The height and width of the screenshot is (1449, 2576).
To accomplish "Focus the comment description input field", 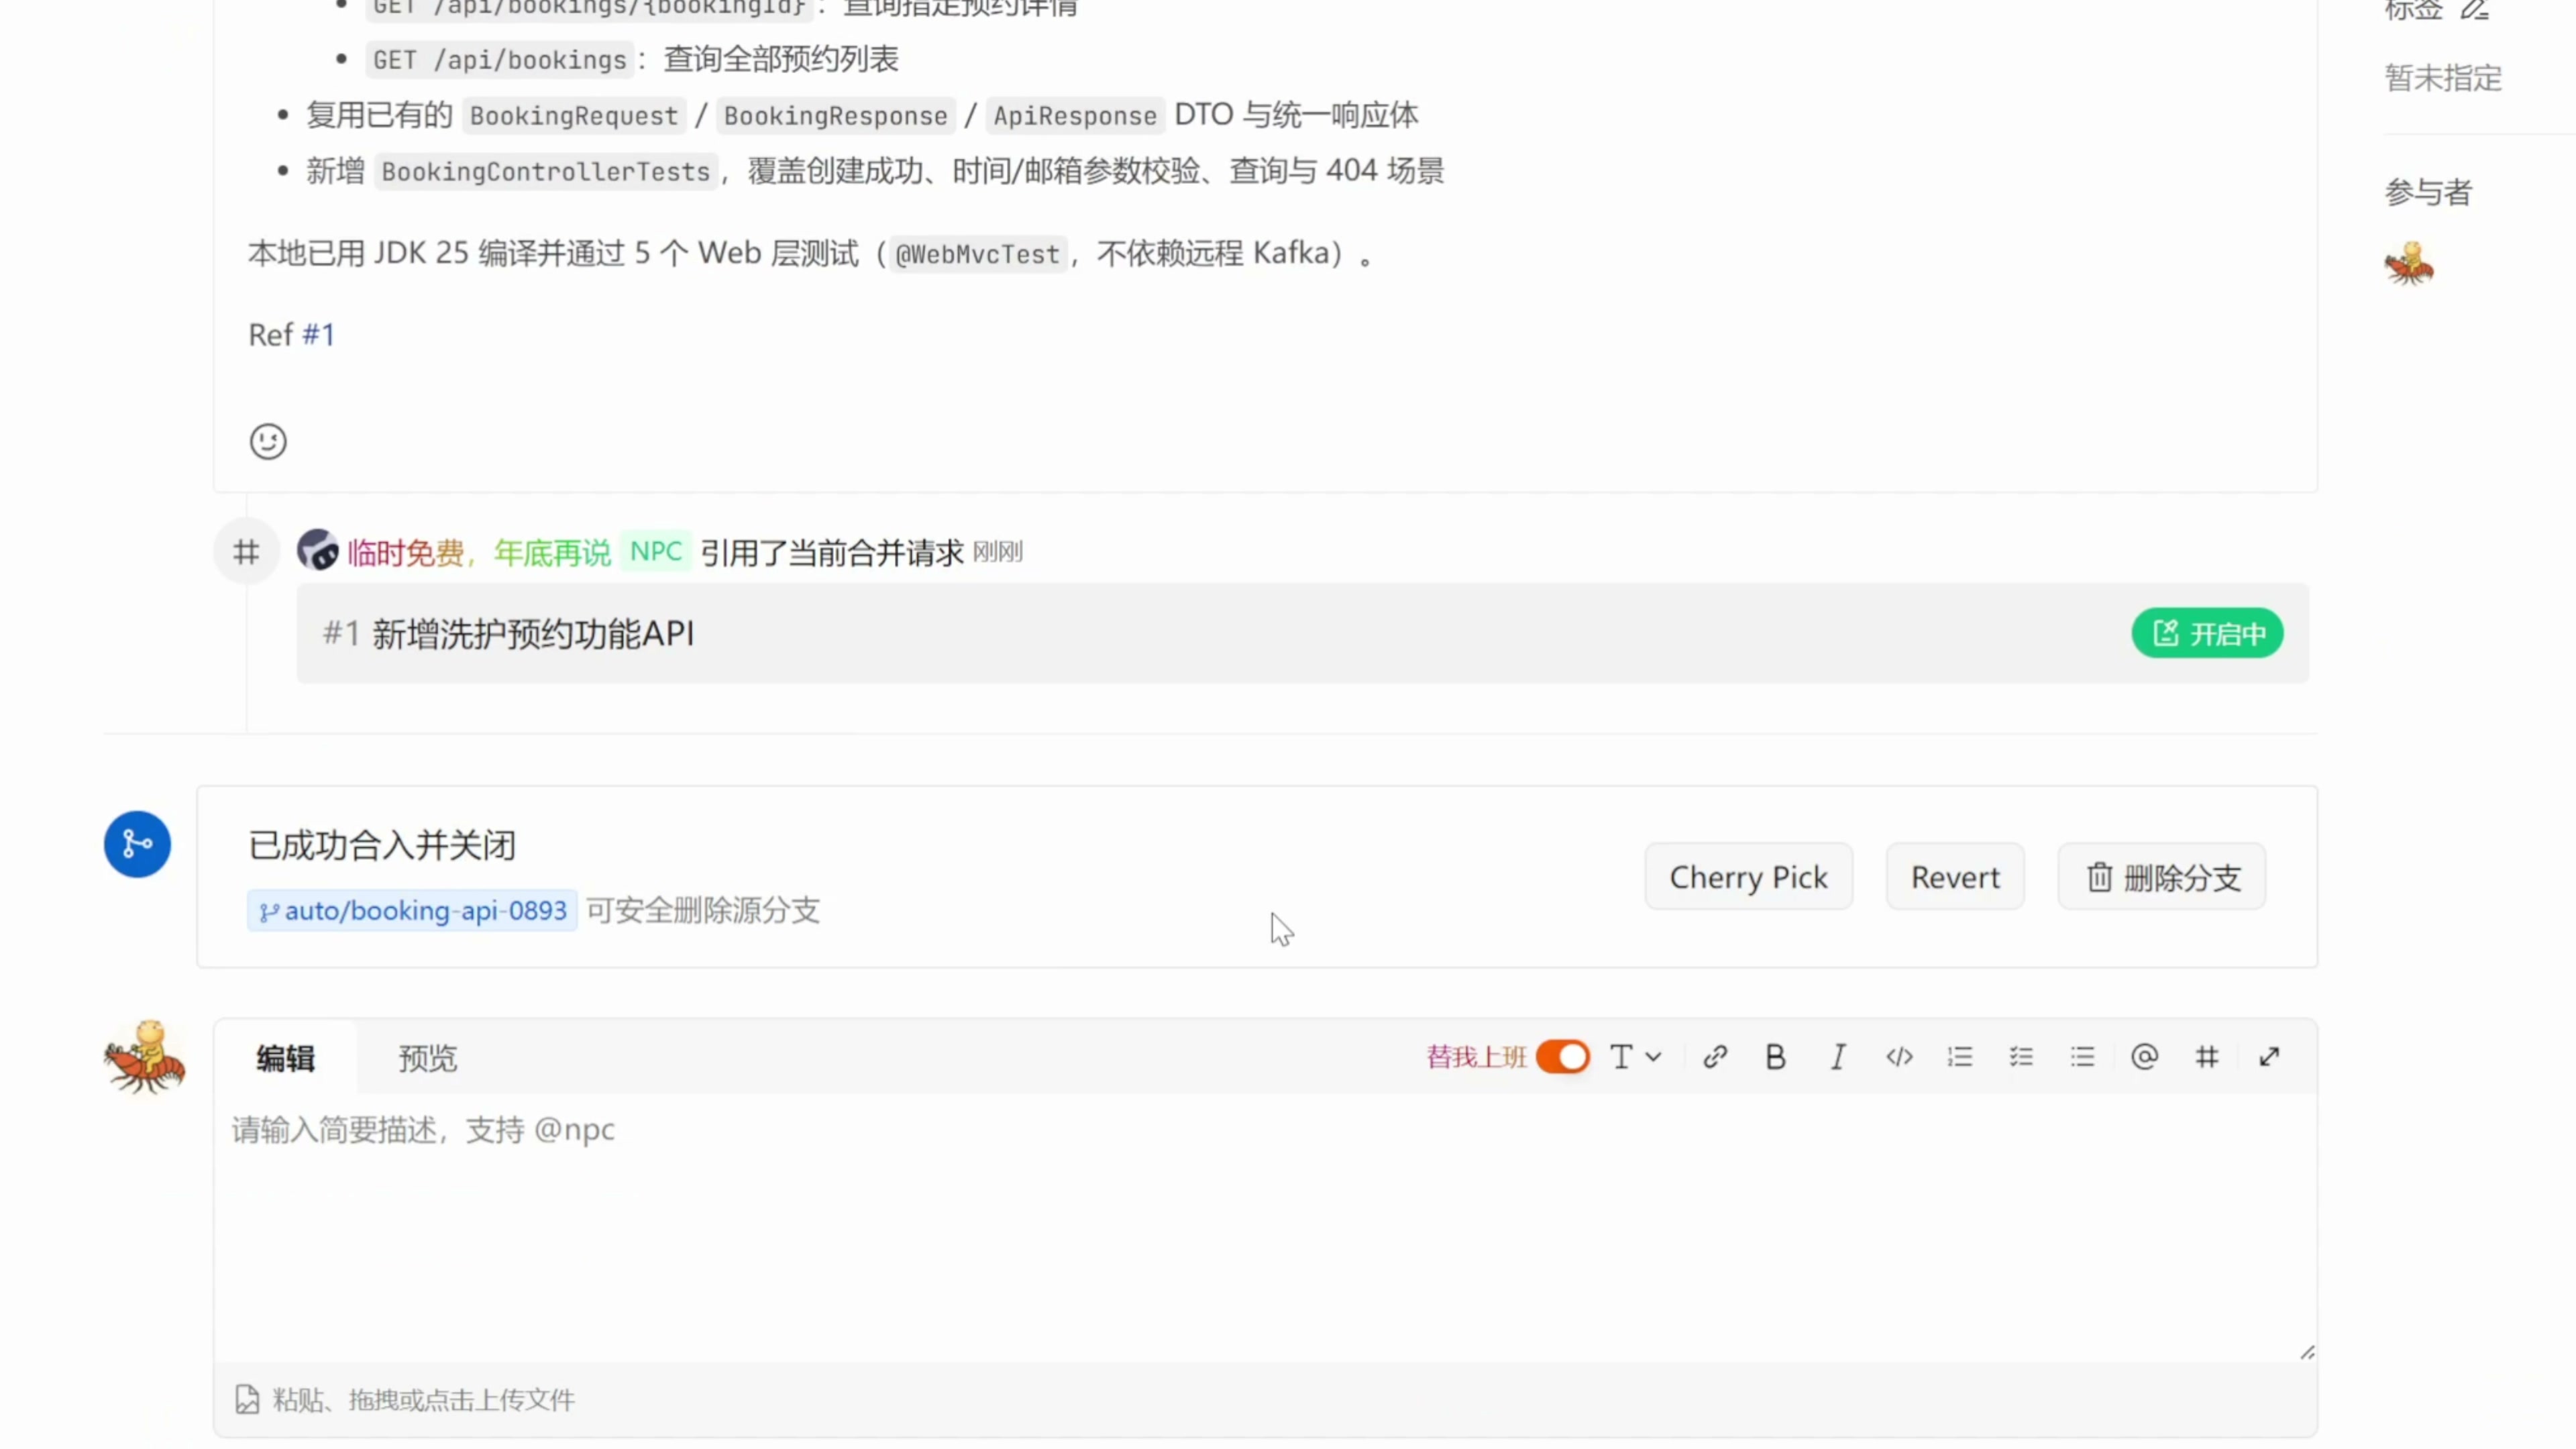I will point(1265,1228).
